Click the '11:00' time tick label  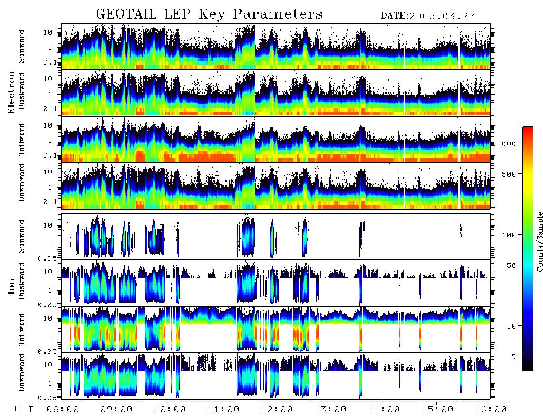[x=223, y=409]
